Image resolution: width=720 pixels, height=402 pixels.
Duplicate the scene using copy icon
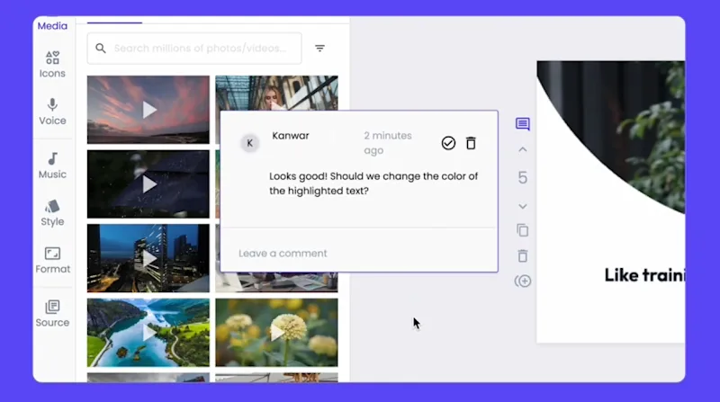[x=523, y=230]
